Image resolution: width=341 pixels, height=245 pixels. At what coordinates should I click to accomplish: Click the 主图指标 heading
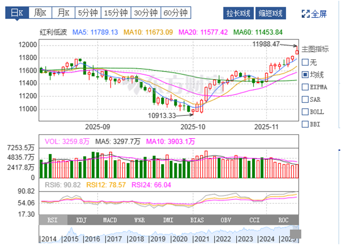315,49
